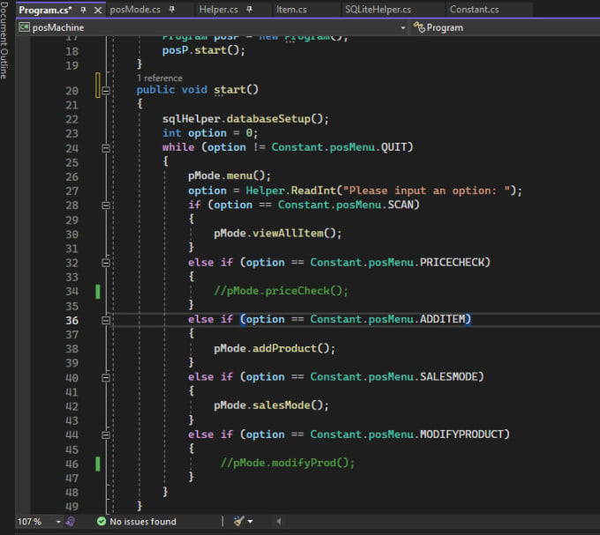Viewport: 600px width, 535px height.
Task: Collapse the if SCAN block at line 28
Action: 106,205
